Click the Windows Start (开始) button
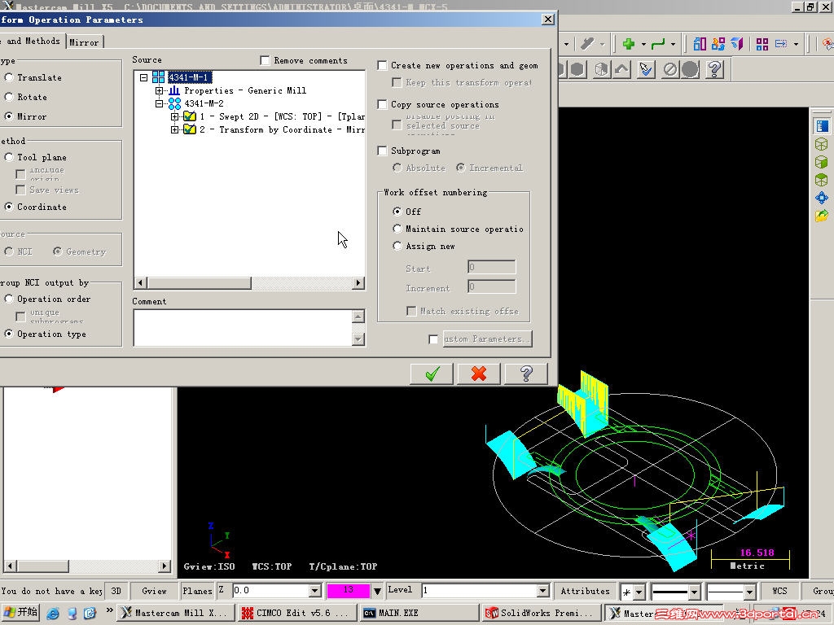 [x=20, y=613]
